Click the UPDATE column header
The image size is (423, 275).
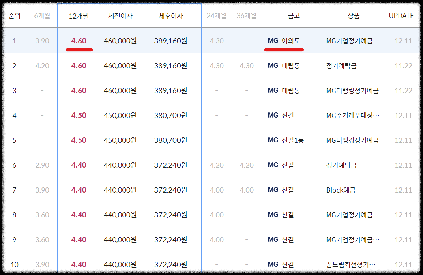coord(401,16)
